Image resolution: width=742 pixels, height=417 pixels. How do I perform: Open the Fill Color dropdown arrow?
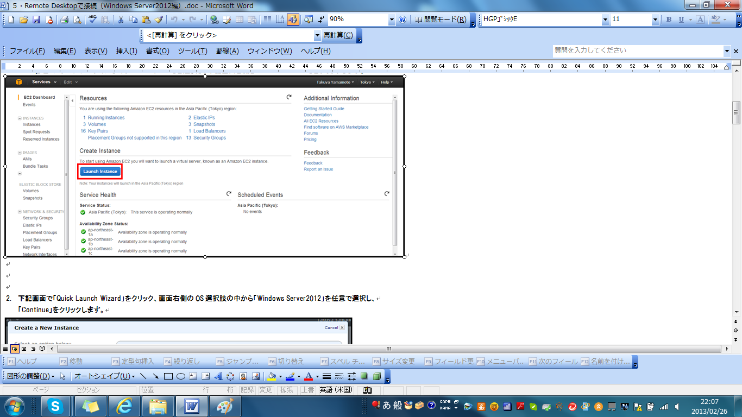point(281,376)
